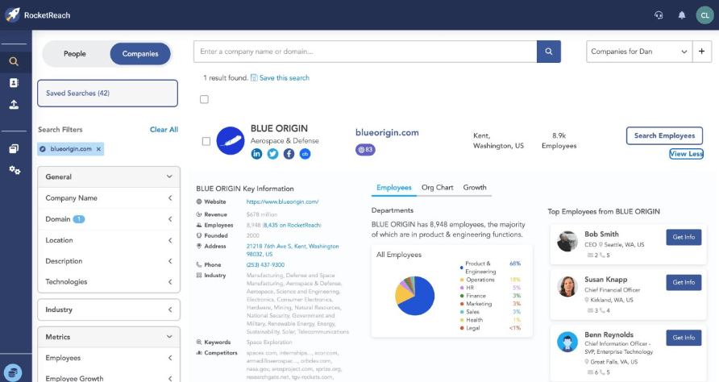Switch to the Companies toggle

coord(140,54)
